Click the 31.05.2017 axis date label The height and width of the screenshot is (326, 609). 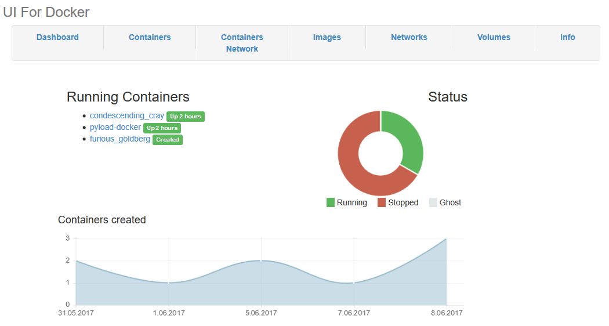coord(76,313)
